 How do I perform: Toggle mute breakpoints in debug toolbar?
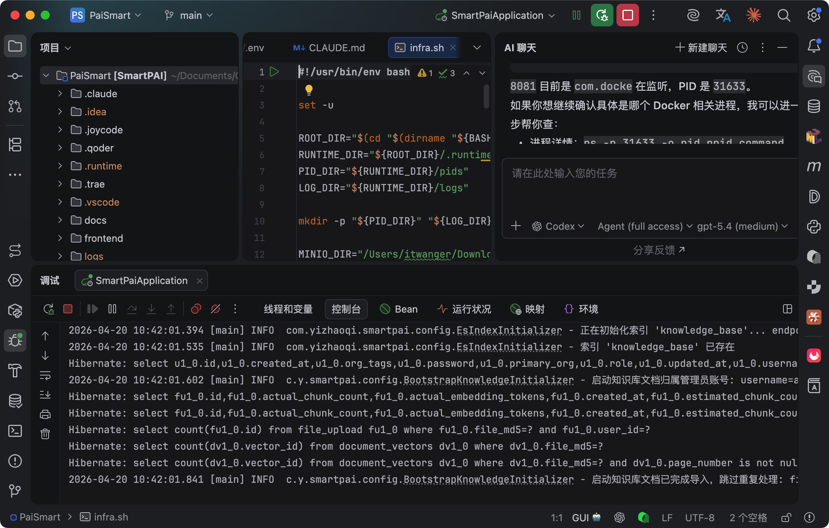[x=216, y=309]
